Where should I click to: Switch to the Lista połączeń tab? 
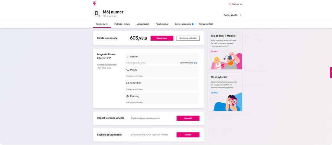pyautogui.click(x=143, y=24)
